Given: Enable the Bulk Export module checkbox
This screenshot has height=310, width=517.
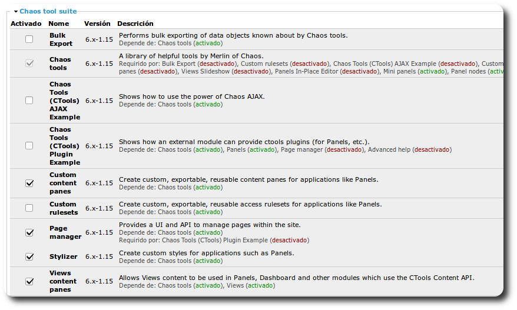Looking at the screenshot, I should pos(29,39).
